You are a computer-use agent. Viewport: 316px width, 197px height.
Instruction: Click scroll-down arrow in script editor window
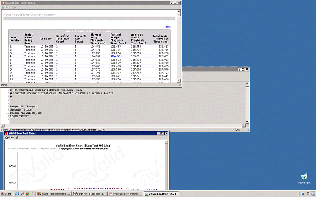[247, 122]
